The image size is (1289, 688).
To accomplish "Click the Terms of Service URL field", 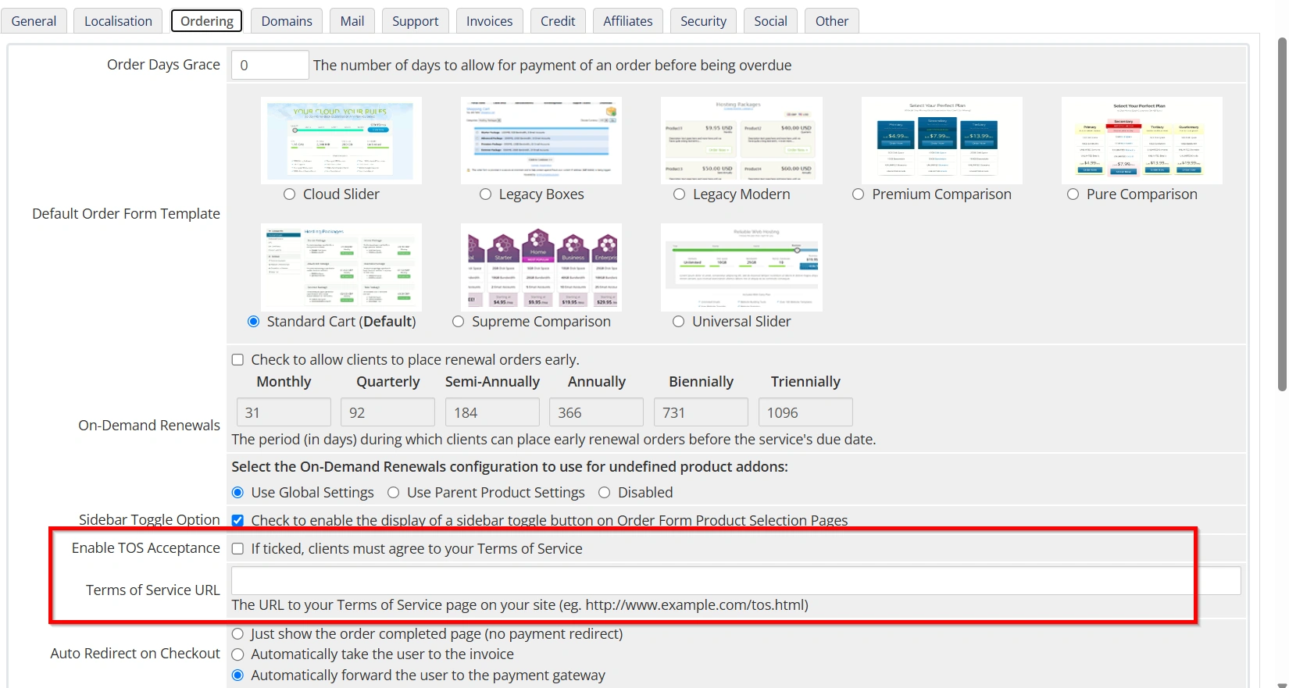I will (x=736, y=581).
